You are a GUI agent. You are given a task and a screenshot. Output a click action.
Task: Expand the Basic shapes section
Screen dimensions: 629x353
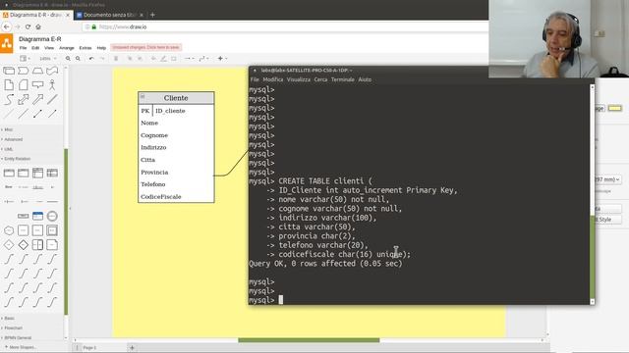tap(9, 318)
